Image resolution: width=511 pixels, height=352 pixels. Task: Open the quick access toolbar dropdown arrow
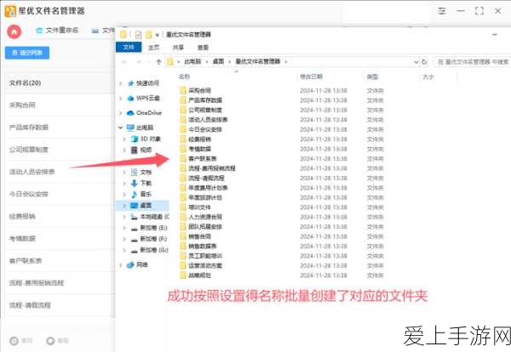tap(157, 35)
